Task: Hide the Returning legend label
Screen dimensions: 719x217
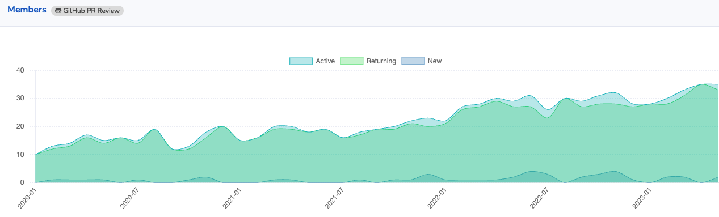Action: [381, 61]
